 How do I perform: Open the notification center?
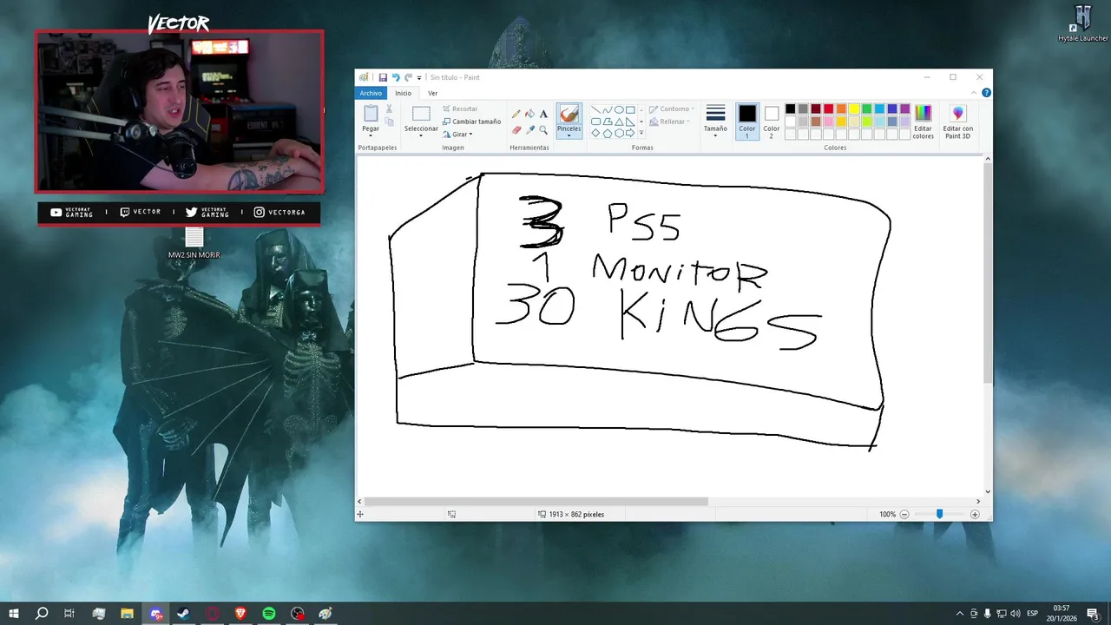[1093, 614]
